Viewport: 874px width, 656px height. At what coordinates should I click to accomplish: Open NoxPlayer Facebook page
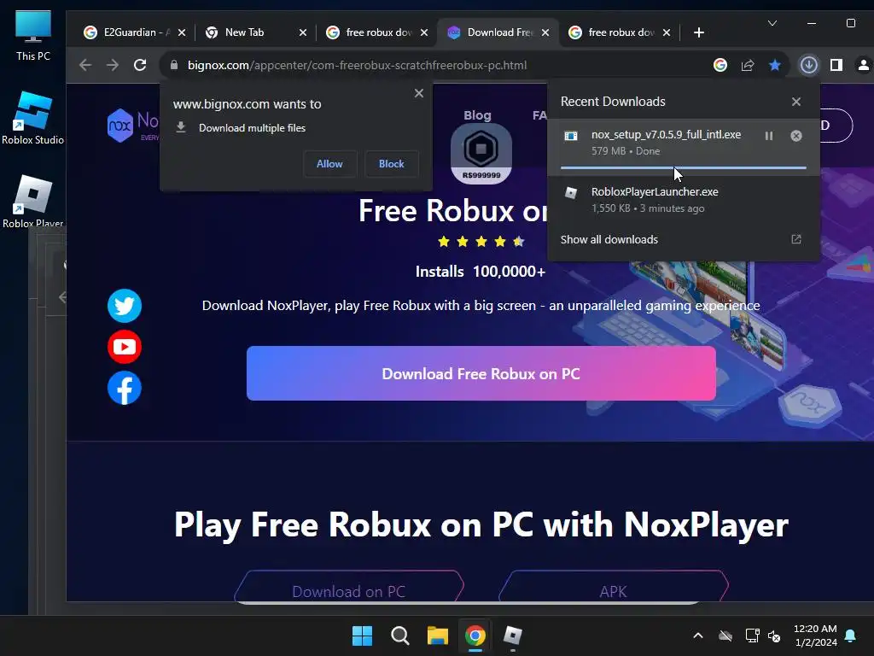(x=125, y=388)
